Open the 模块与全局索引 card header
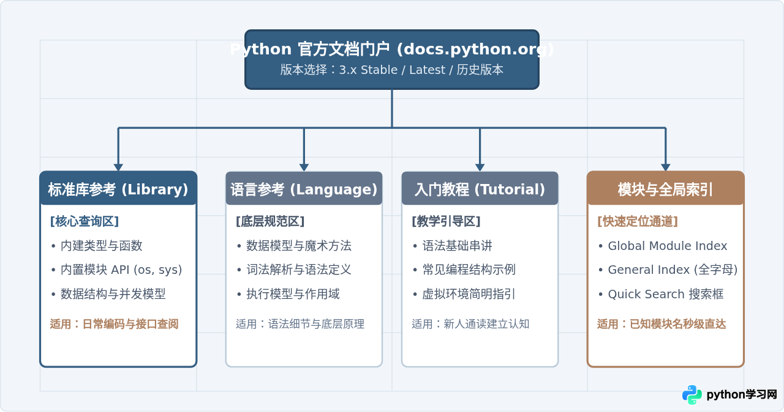Viewport: 784px width, 412px height. pyautogui.click(x=665, y=189)
